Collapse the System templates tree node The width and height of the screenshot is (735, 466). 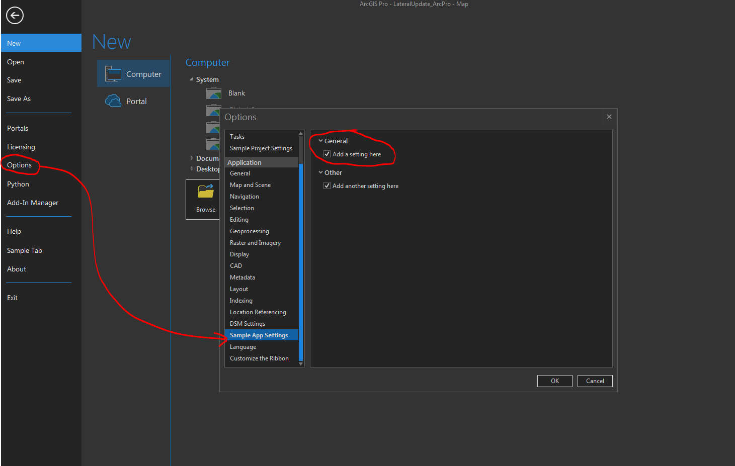coord(191,79)
